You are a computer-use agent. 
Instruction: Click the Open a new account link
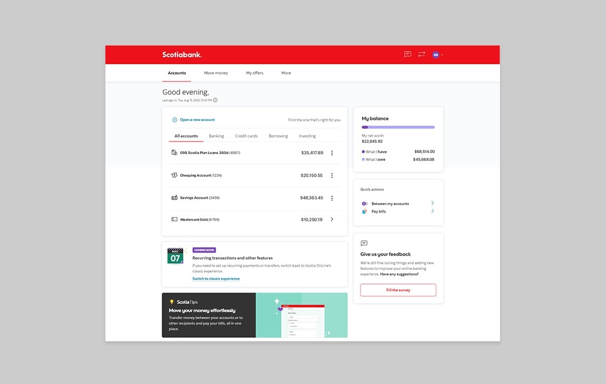[x=197, y=119]
